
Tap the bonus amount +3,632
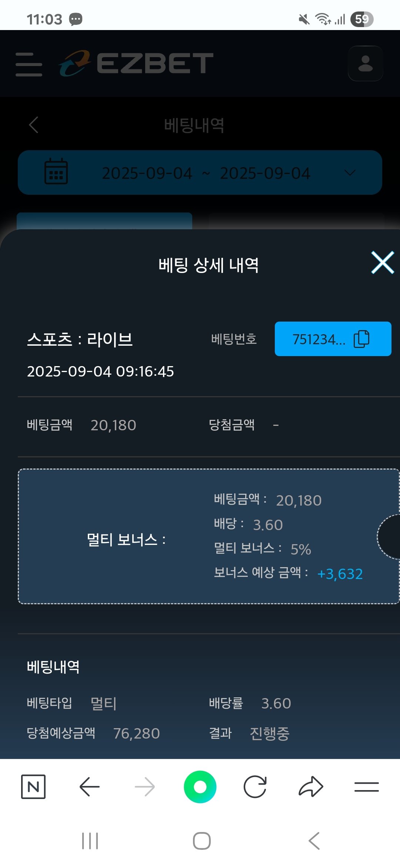point(340,574)
